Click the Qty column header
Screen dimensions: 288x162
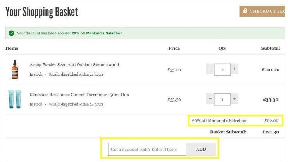(x=222, y=48)
